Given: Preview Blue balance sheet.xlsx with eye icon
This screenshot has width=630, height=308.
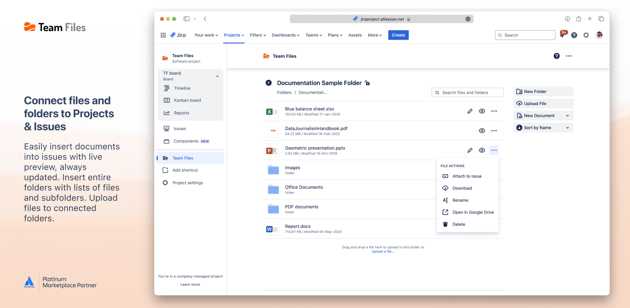Looking at the screenshot, I should click(482, 111).
